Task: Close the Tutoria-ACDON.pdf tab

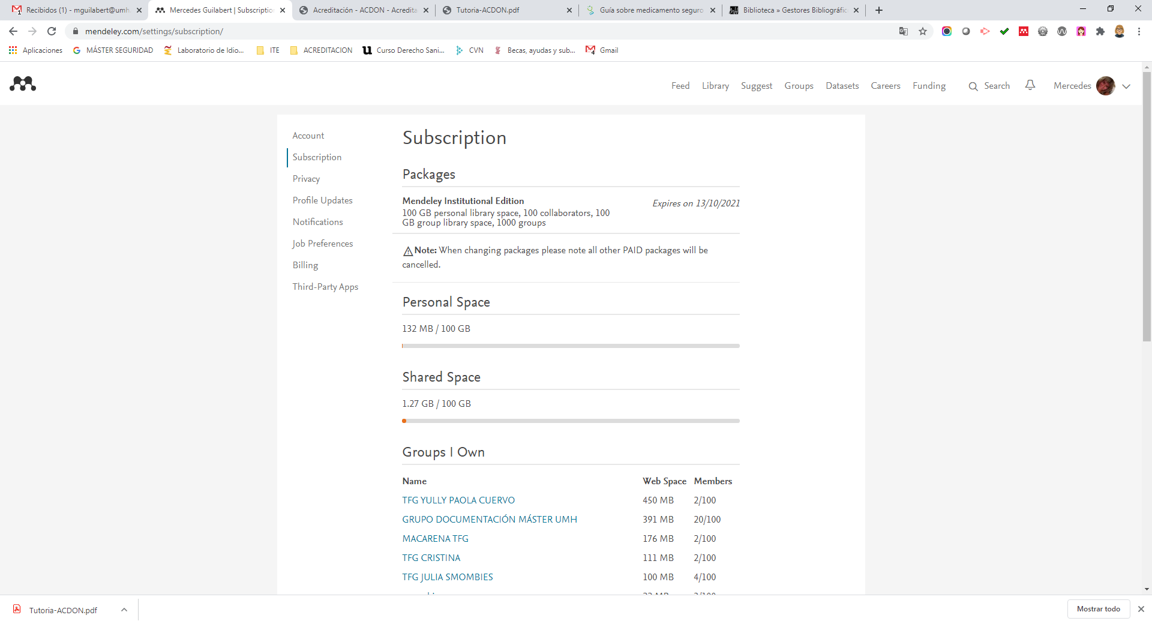Action: [569, 10]
